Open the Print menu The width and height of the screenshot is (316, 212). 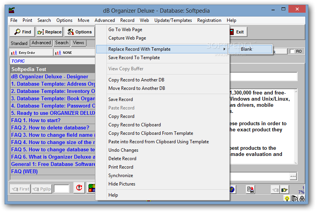27,20
